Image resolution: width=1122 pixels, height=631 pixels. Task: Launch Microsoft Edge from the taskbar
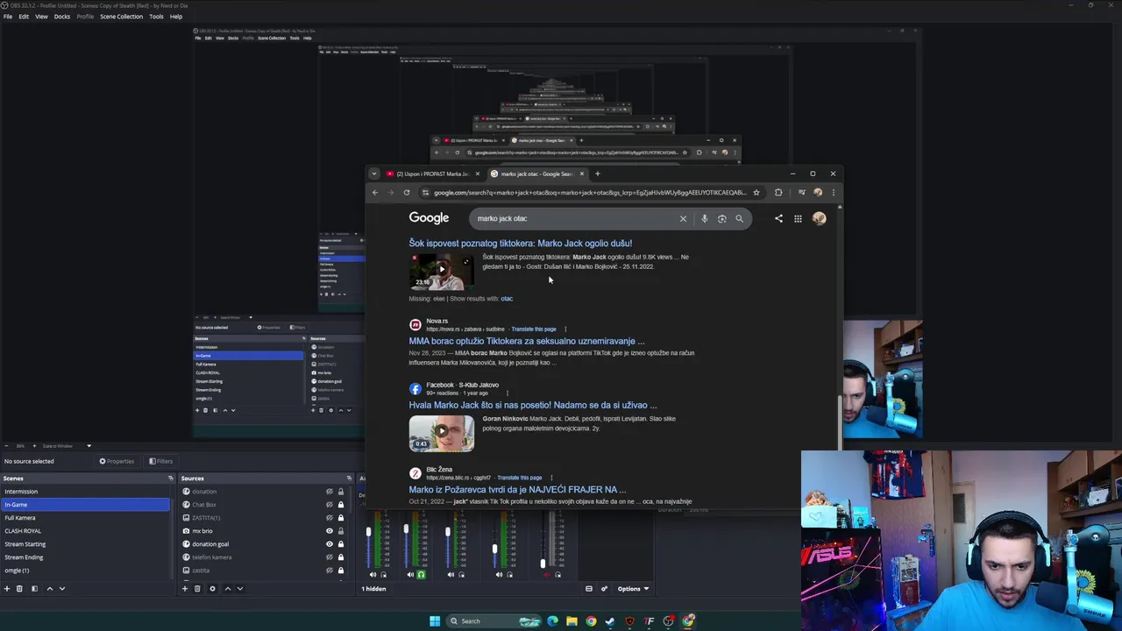pyautogui.click(x=552, y=621)
